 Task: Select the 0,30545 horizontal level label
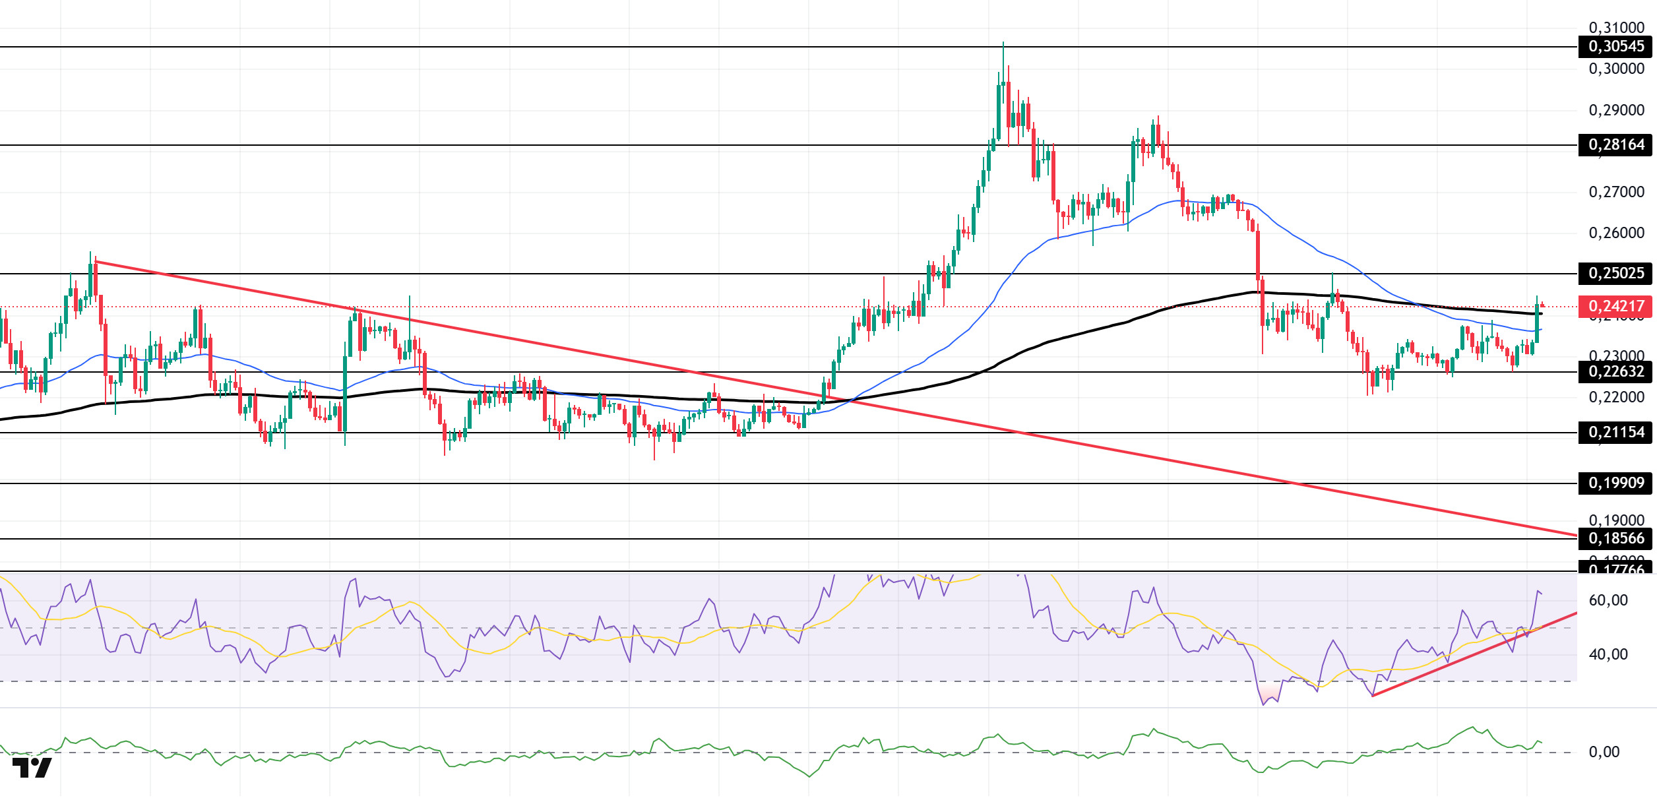tap(1615, 46)
